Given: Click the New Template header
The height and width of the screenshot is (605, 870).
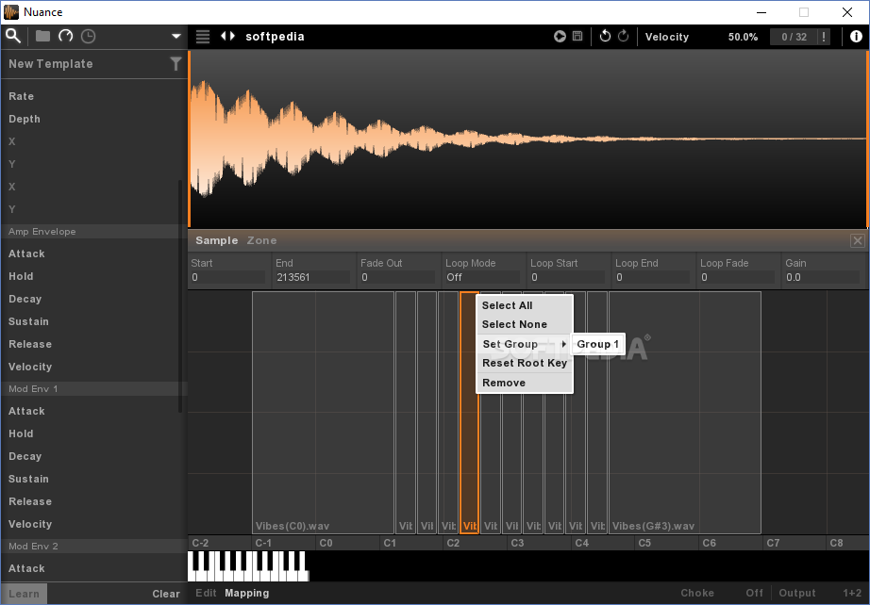Looking at the screenshot, I should (51, 64).
